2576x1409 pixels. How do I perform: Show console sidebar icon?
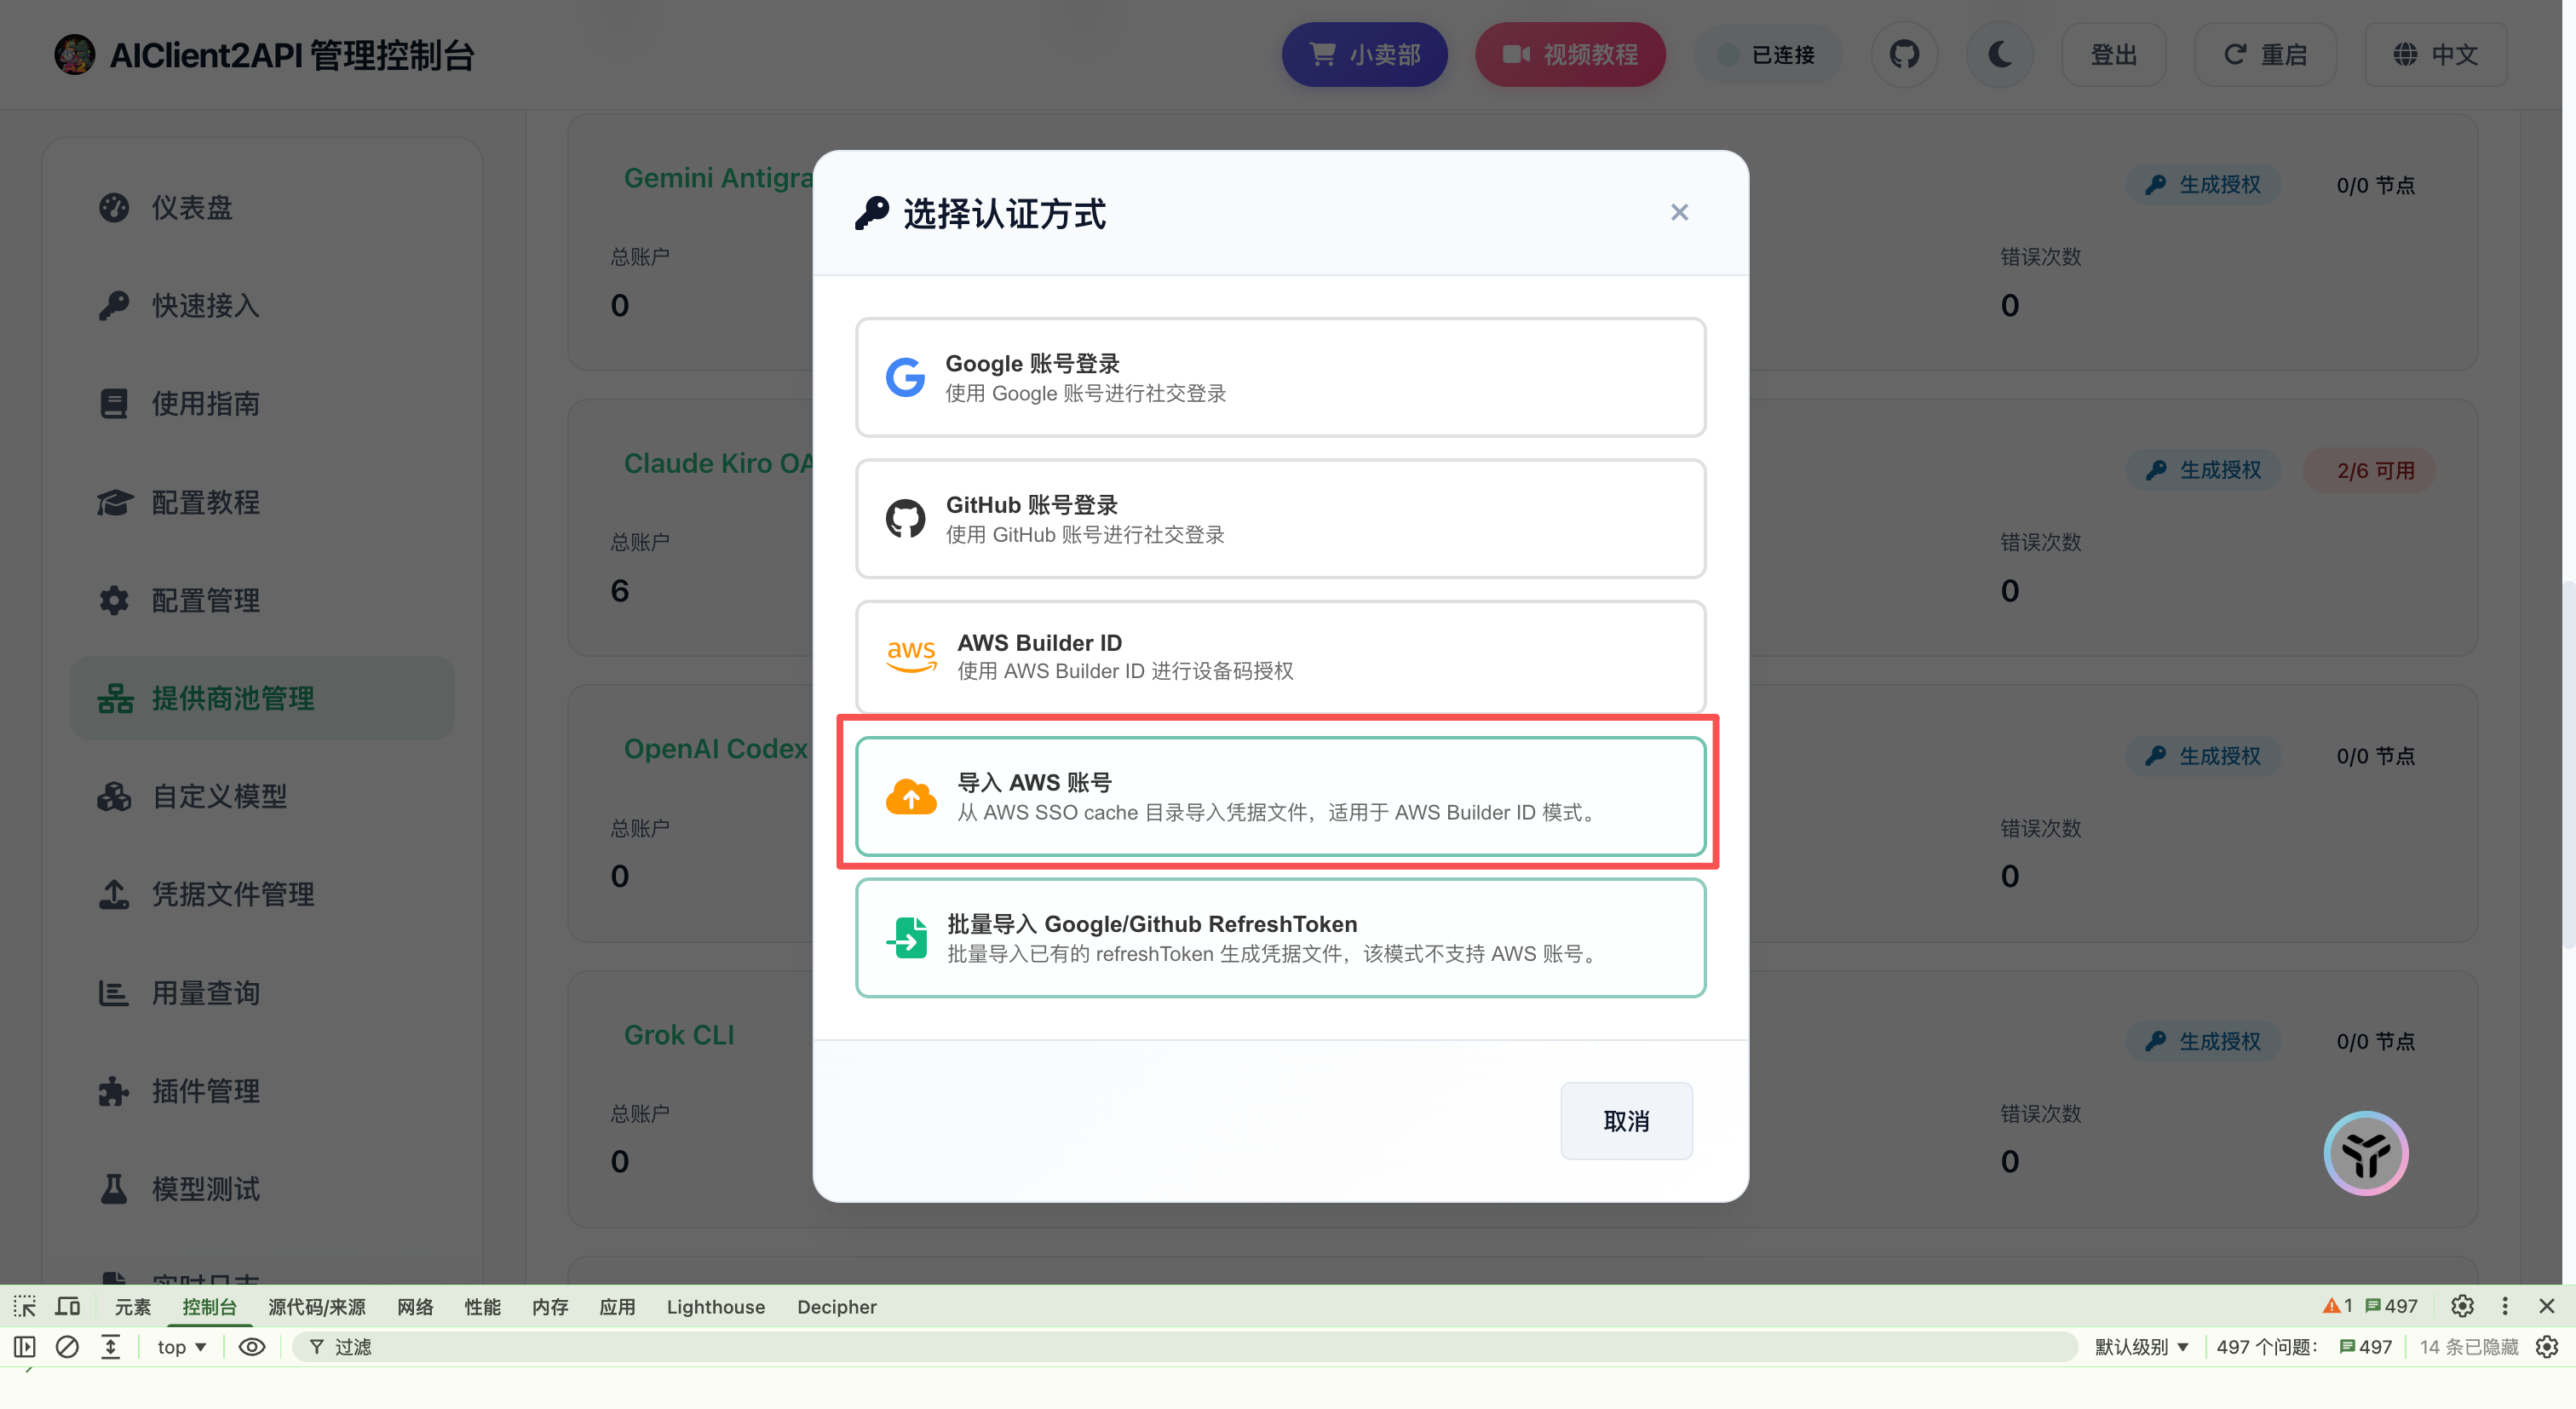(x=25, y=1347)
